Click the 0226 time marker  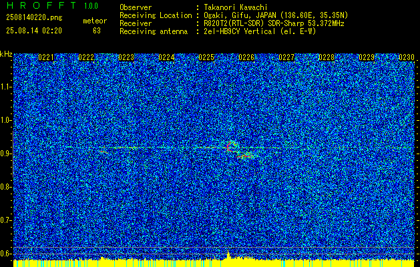click(246, 57)
